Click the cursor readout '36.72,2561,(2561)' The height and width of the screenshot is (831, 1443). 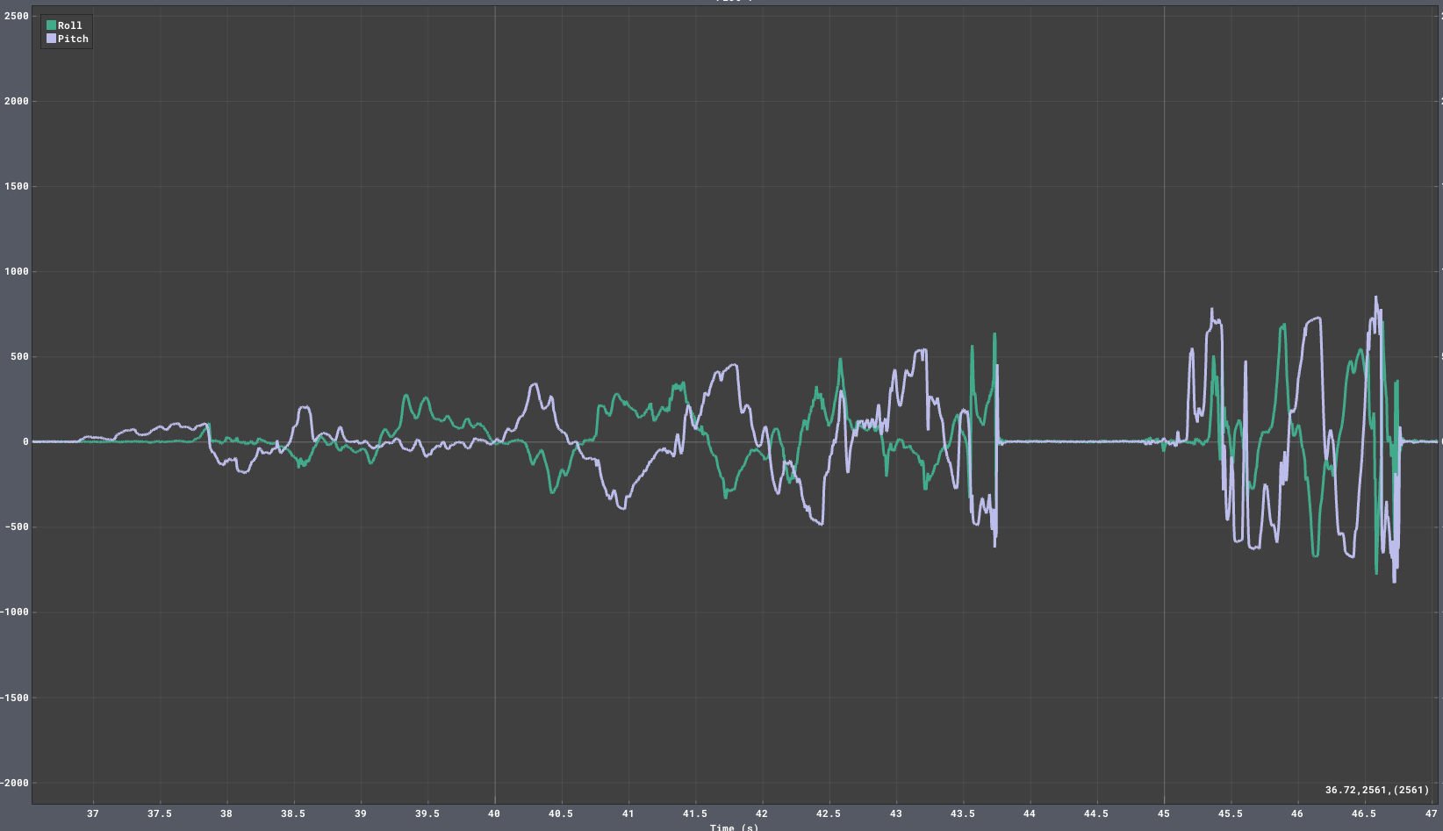1377,790
